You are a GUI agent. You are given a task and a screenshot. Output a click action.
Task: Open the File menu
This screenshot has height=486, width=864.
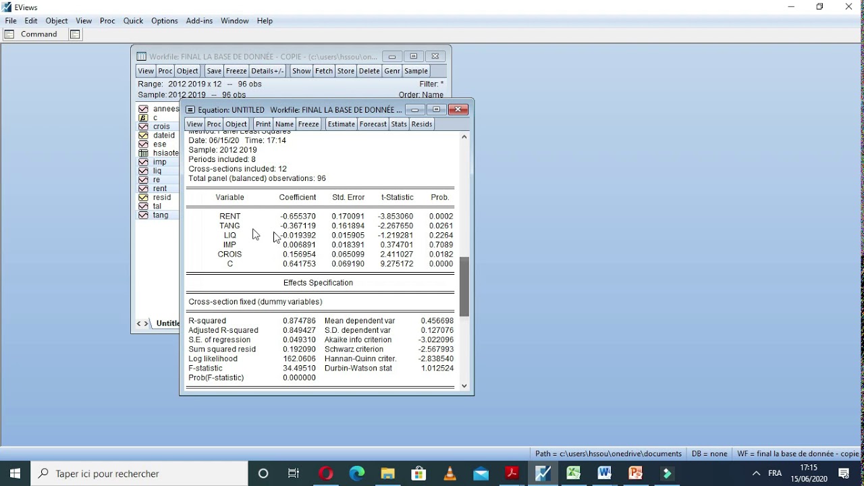click(x=11, y=21)
